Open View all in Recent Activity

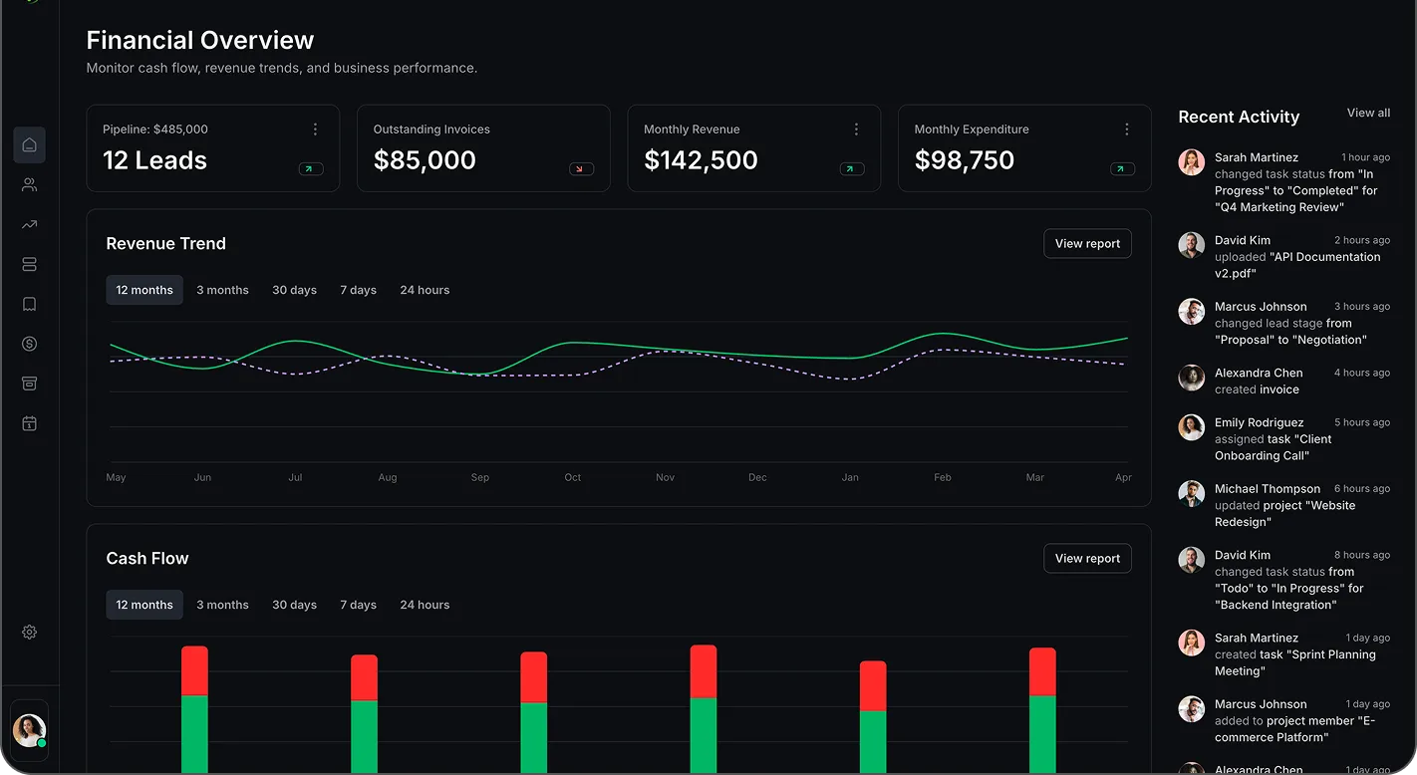1368,113
